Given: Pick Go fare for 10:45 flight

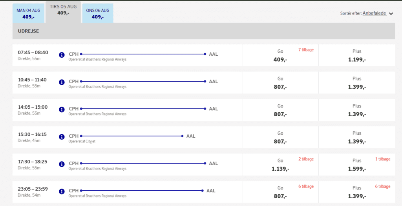Looking at the screenshot, I should click(280, 83).
